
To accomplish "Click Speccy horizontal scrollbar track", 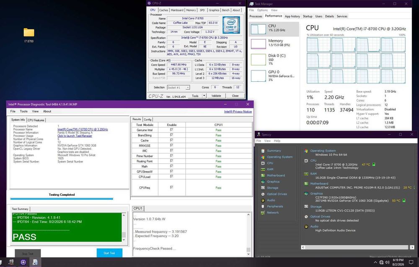I will (357, 247).
